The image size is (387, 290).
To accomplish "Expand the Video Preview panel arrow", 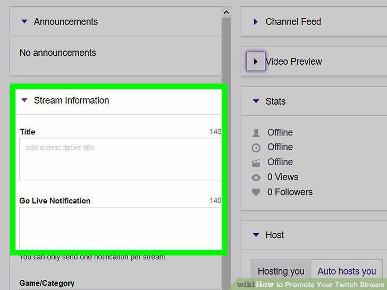I will click(256, 62).
